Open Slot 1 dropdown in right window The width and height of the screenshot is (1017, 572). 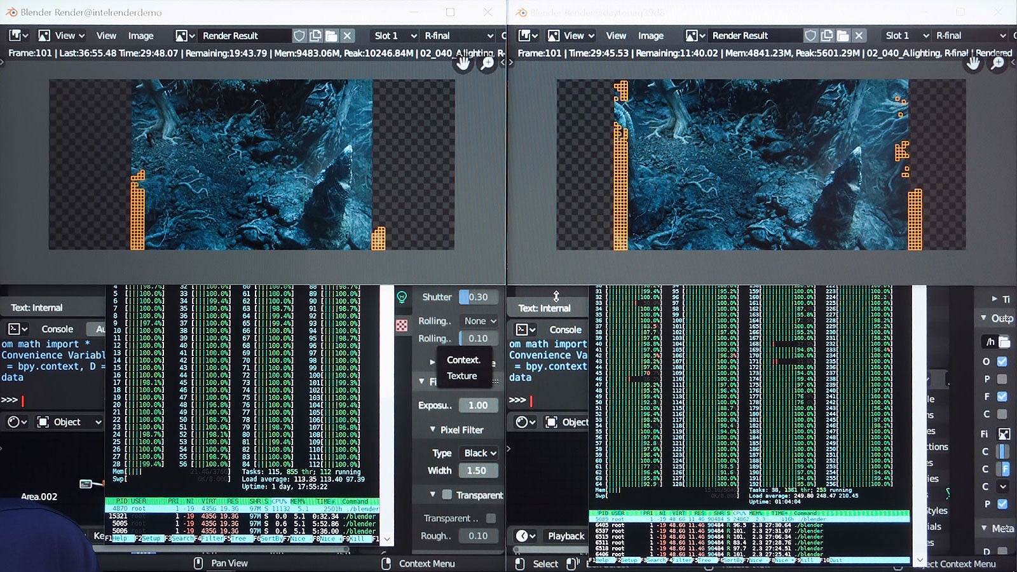pos(906,36)
